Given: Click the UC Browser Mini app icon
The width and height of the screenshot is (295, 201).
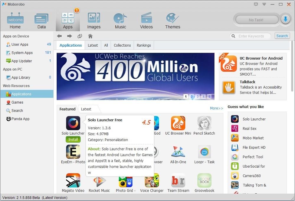Looking at the screenshot, I should click(178, 123).
